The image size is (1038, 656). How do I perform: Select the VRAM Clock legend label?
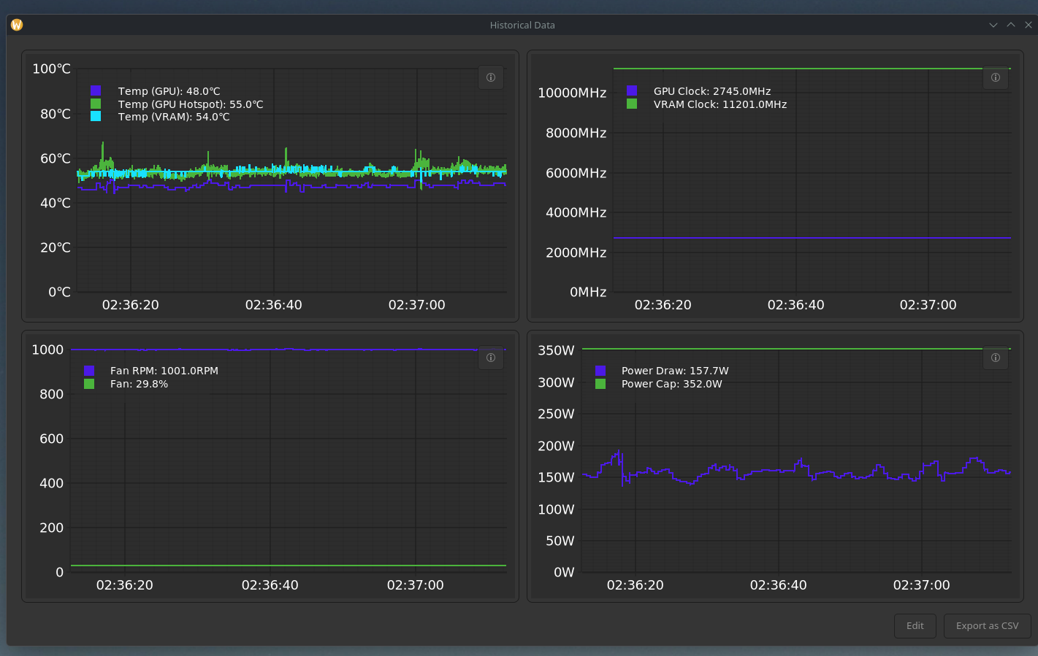[720, 104]
